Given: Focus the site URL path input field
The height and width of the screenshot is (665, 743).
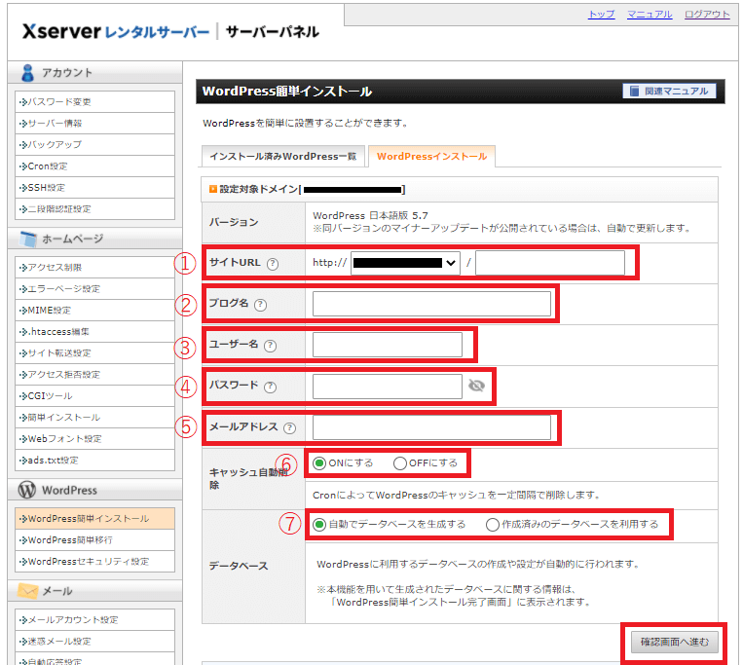Looking at the screenshot, I should (550, 263).
